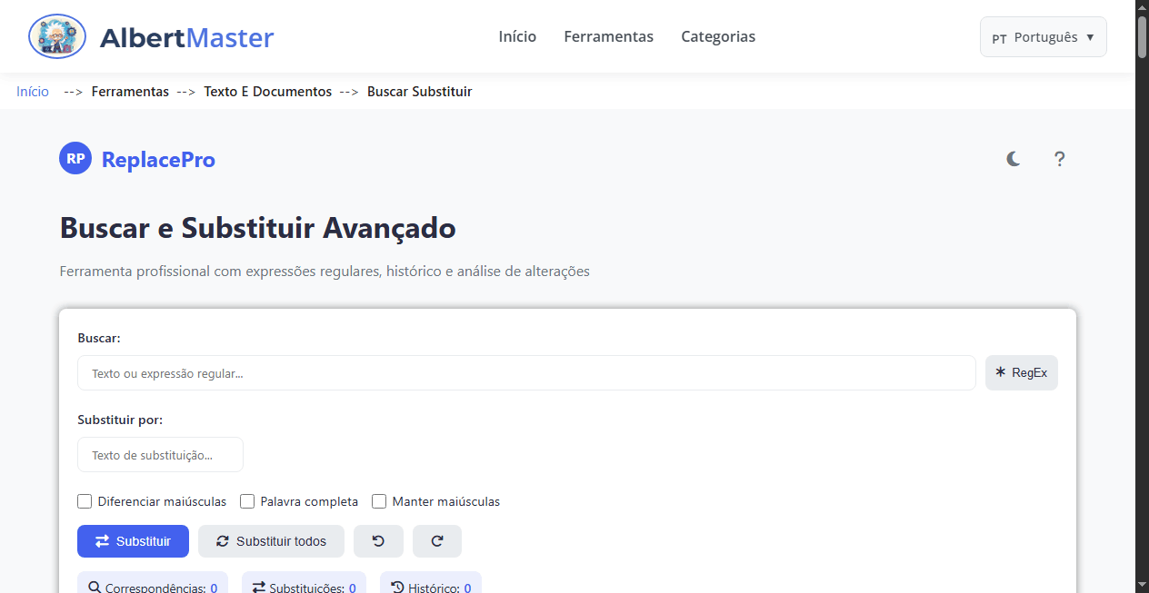Screen dimensions: 1149x593
Task: Enable Manter maiúsculas checkbox
Action: pyautogui.click(x=379, y=501)
